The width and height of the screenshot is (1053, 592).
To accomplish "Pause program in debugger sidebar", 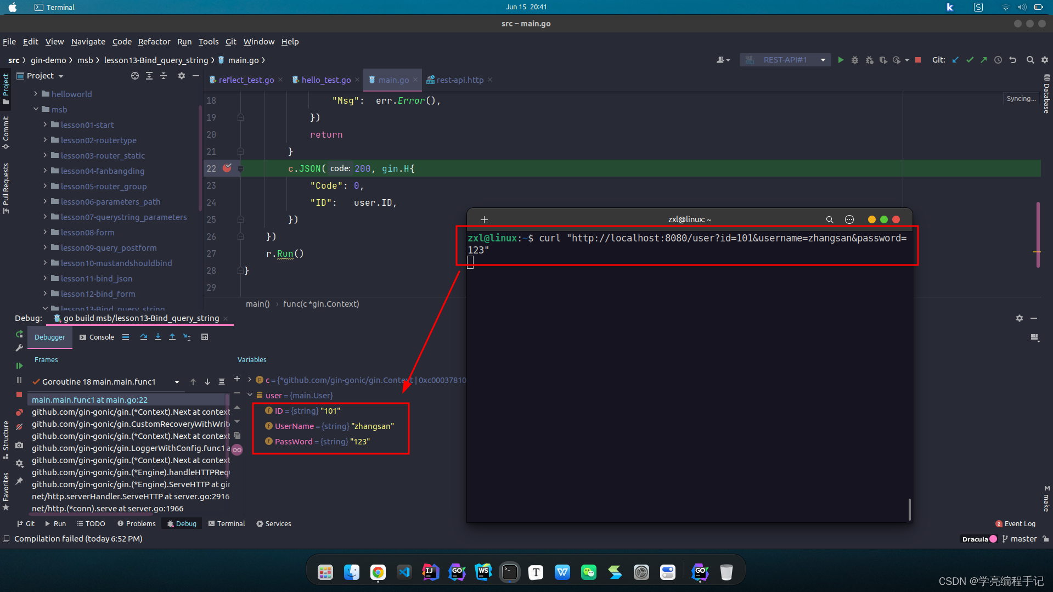I will [19, 380].
